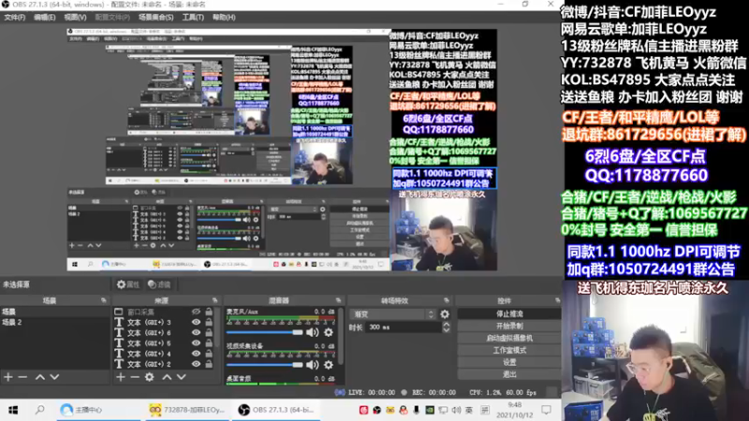Screen dimensions: 749x421
Task: Add a new source with plus icon
Action: (x=121, y=377)
